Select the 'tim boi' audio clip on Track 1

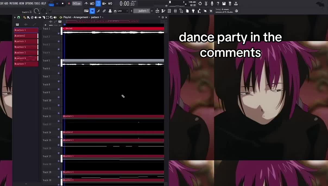click(113, 30)
